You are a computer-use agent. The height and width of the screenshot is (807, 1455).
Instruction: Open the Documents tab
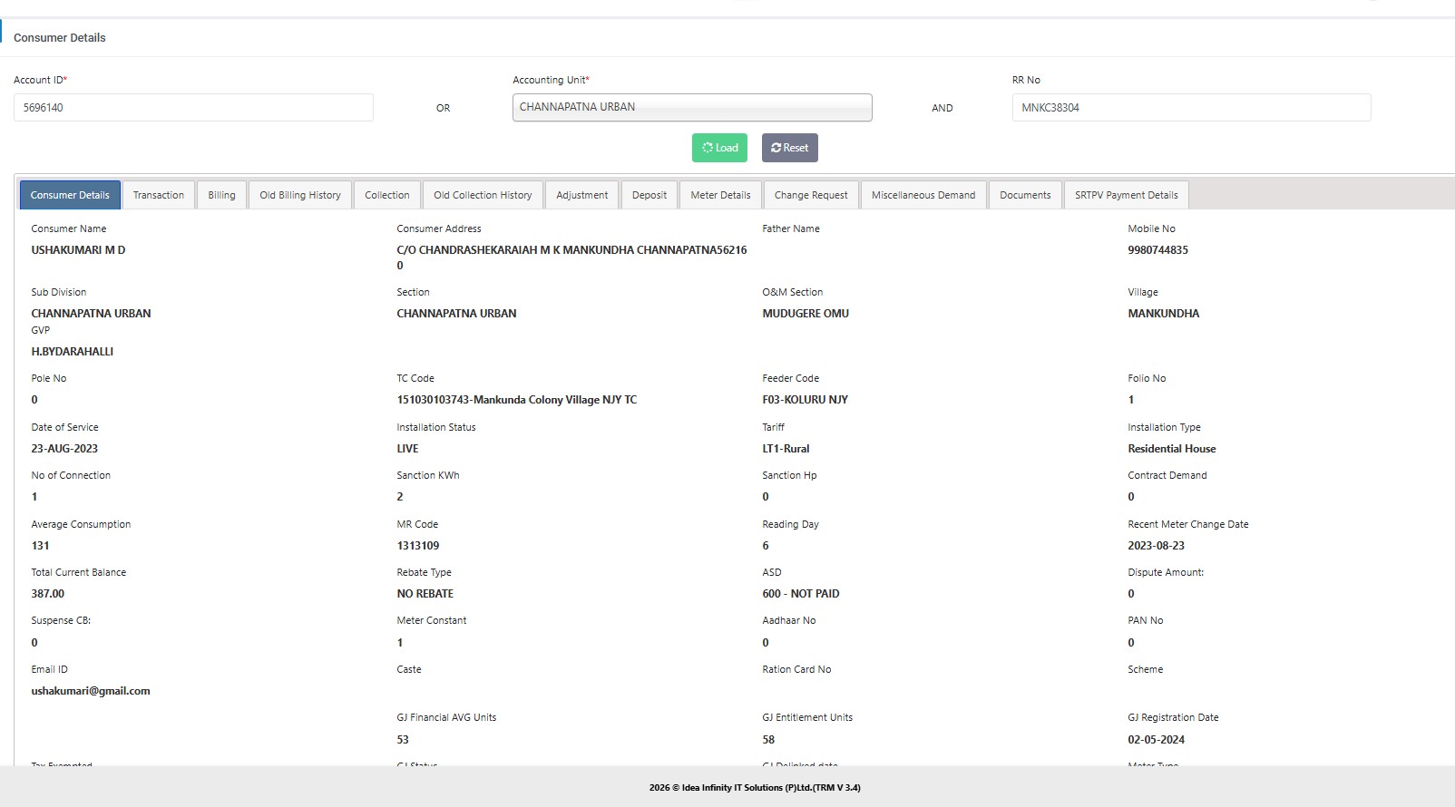[1025, 195]
